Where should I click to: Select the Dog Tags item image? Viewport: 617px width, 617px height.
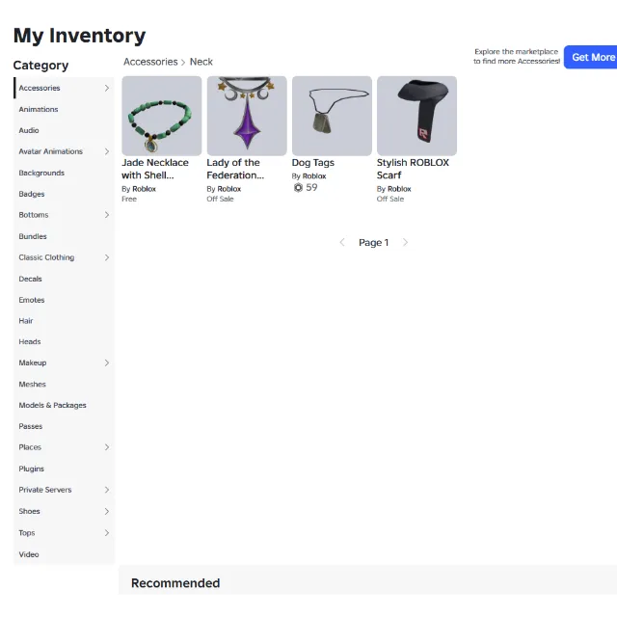point(332,116)
